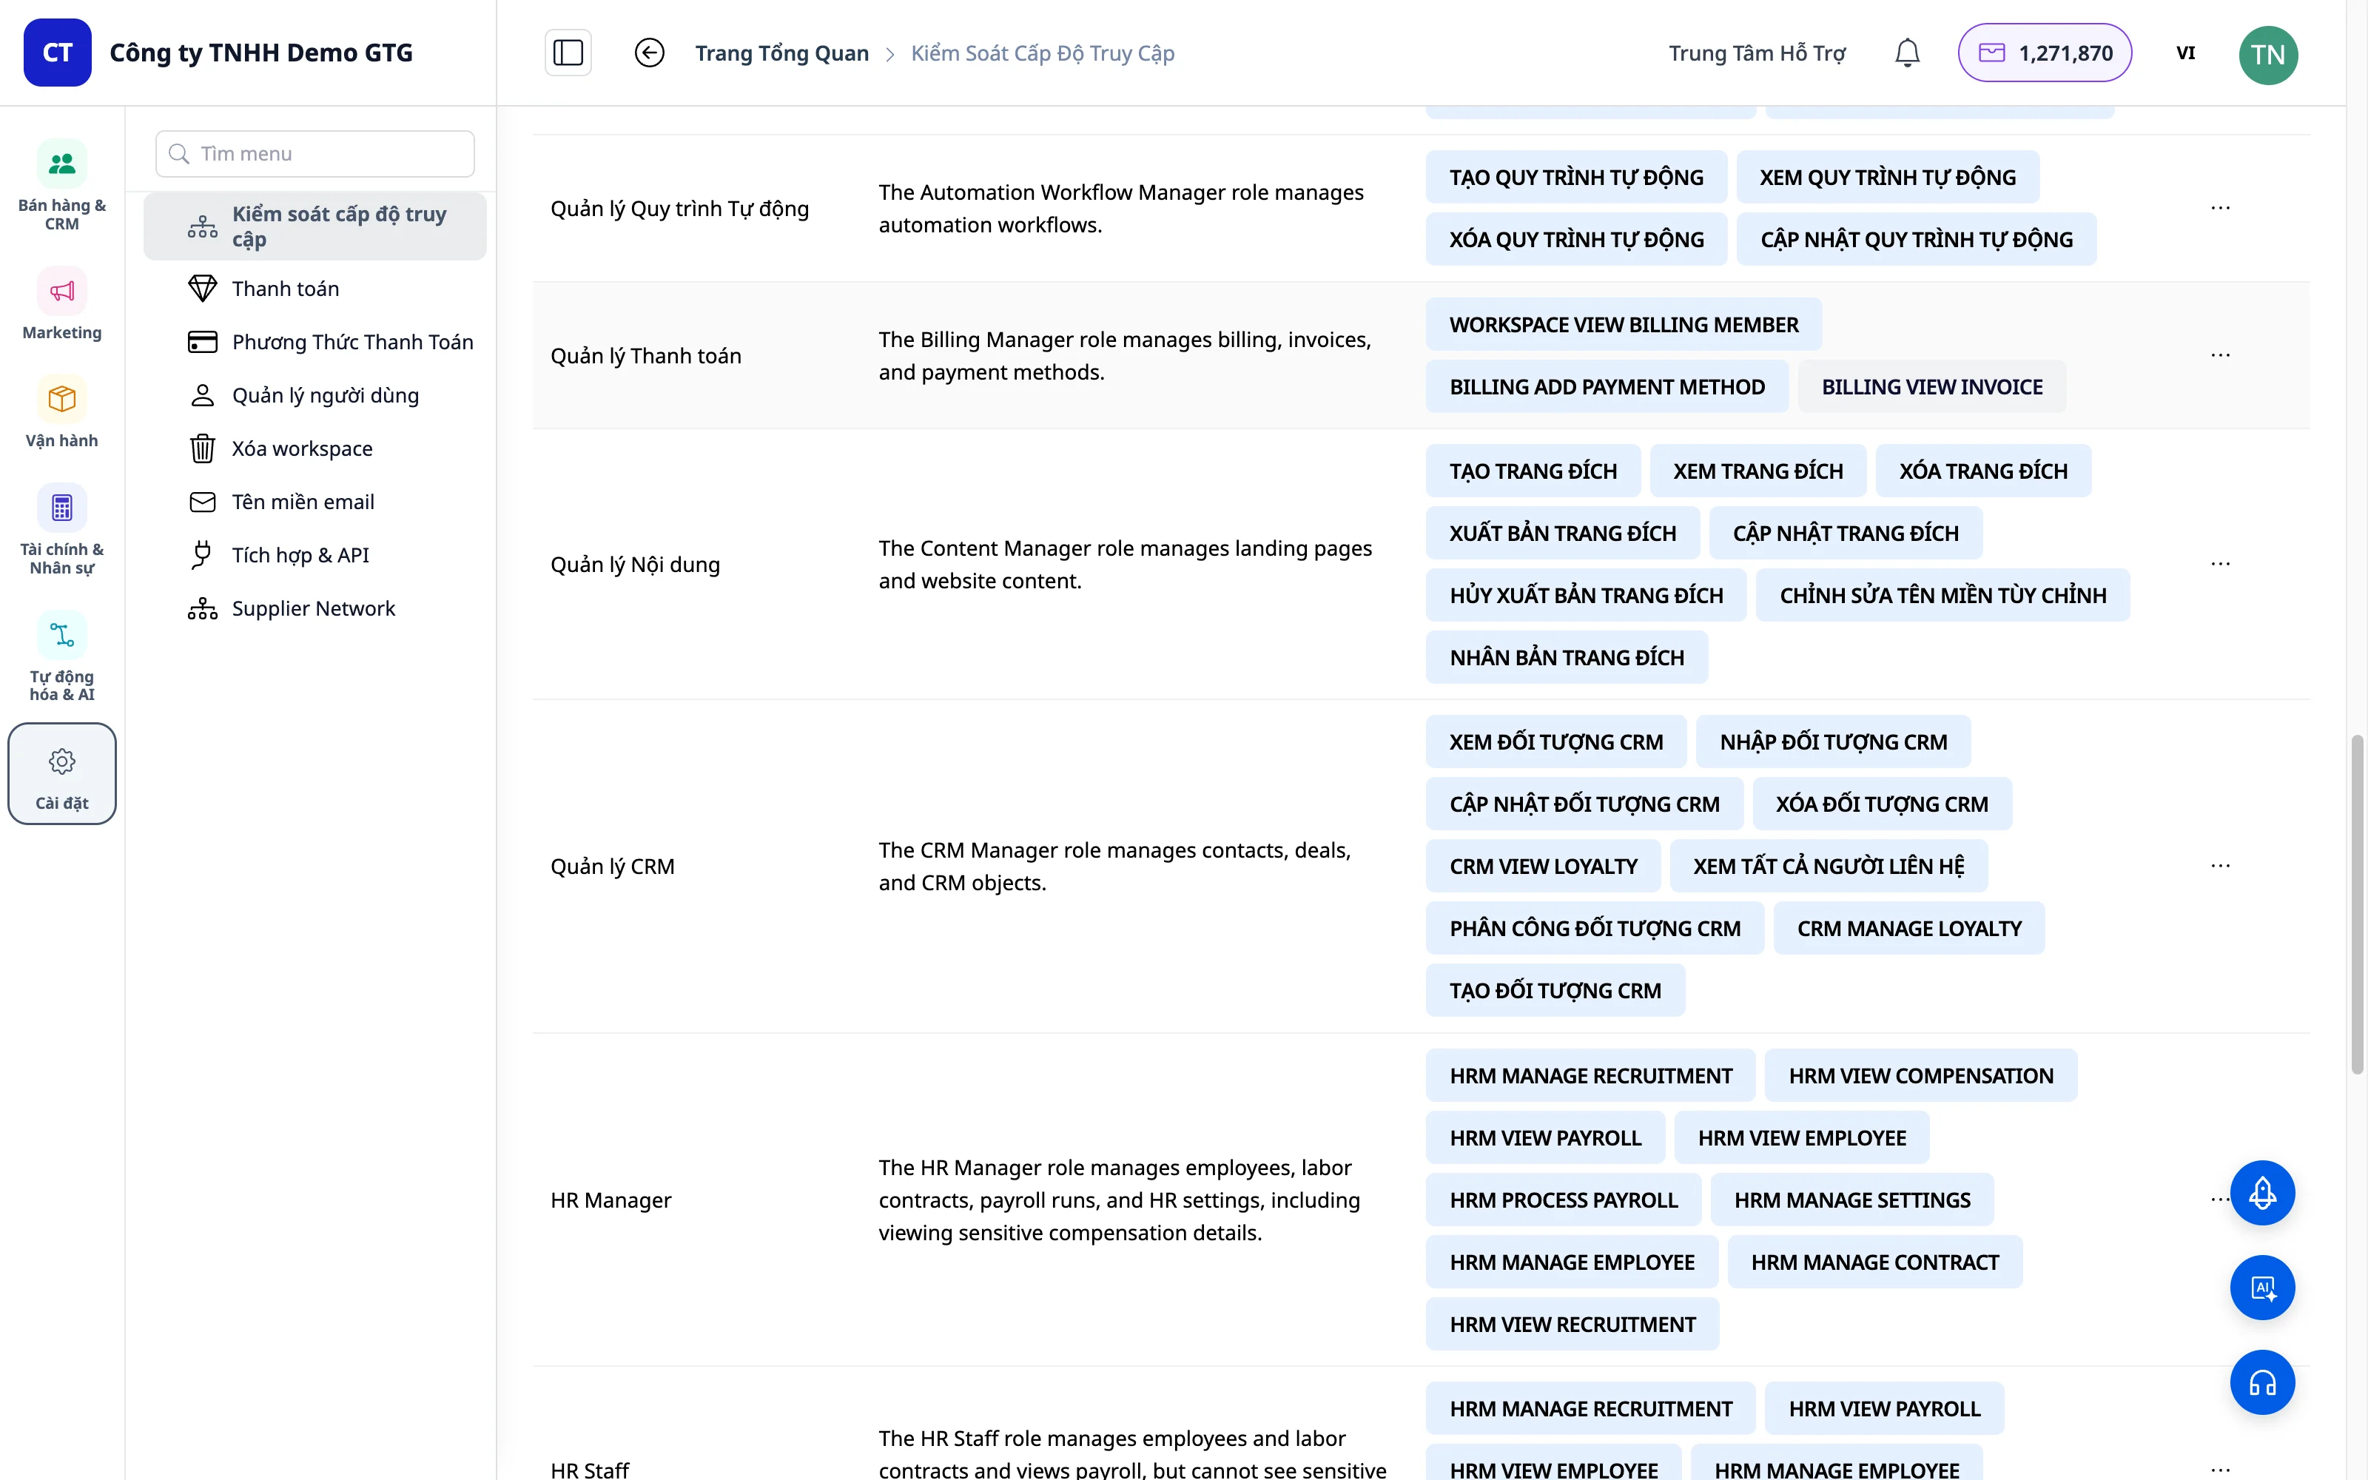Click HRM VIEW COMPENSATION tag
This screenshot has width=2368, height=1480.
pyautogui.click(x=1920, y=1076)
